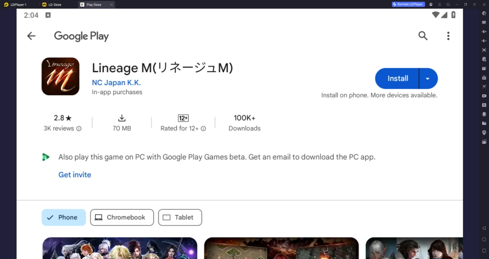Screen dimensions: 489x259
Task: Click the Remote LDPlayer button
Action: [408, 4]
